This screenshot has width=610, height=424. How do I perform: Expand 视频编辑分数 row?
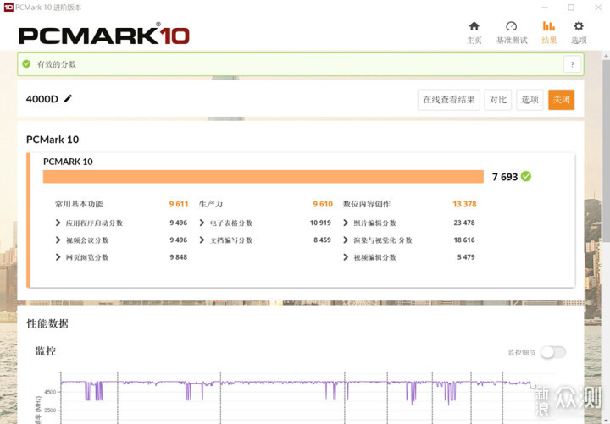tap(346, 257)
